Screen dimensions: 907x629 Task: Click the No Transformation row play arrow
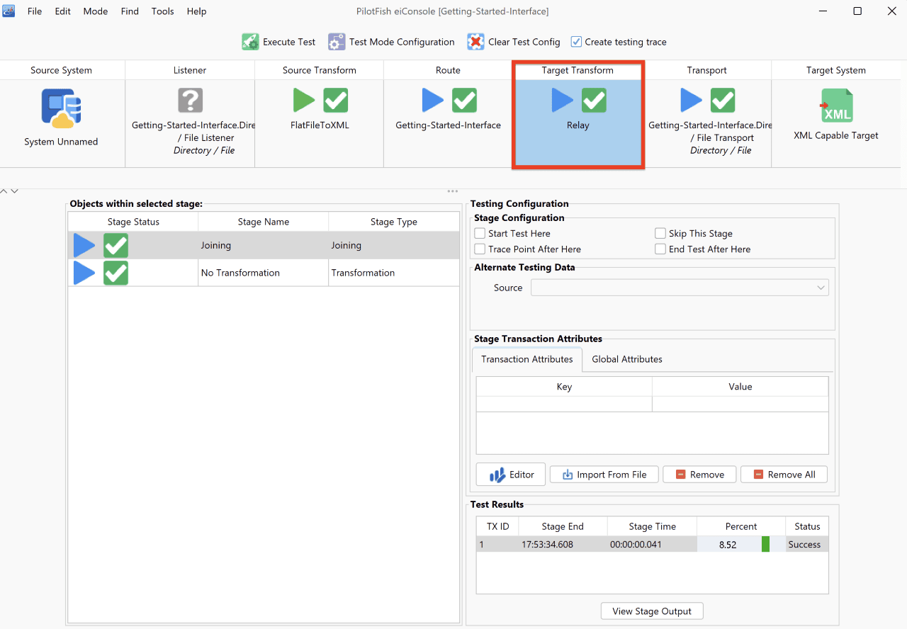pos(84,273)
